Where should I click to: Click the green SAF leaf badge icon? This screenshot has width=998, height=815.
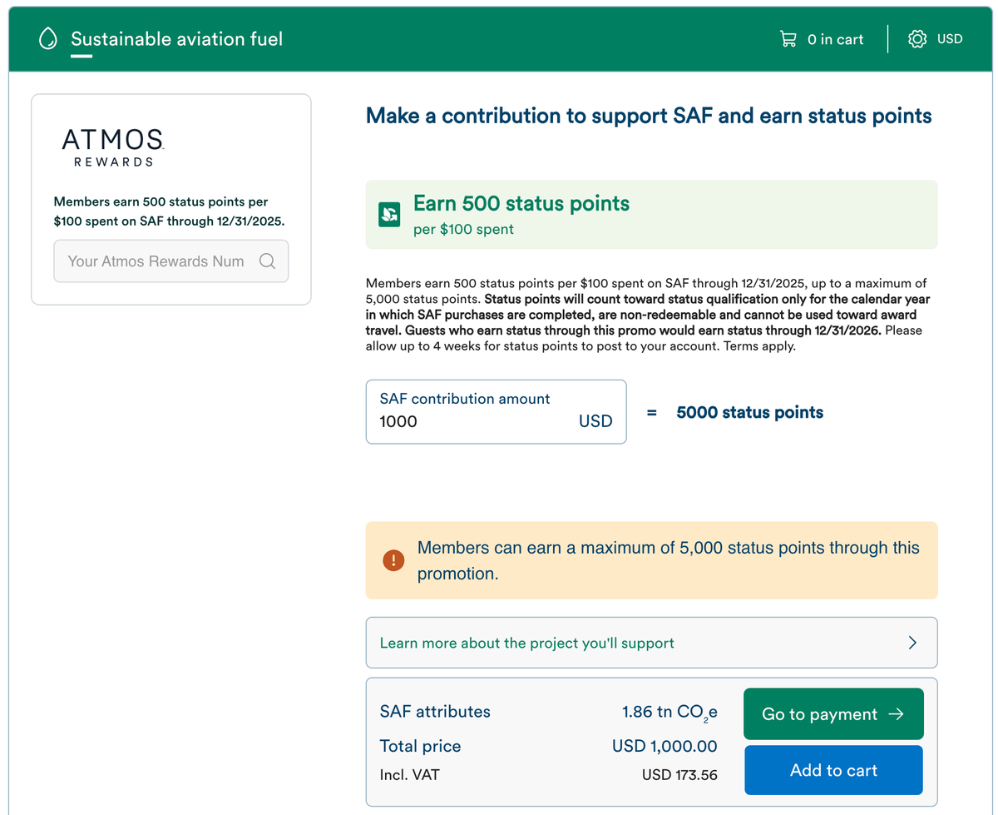coord(389,214)
